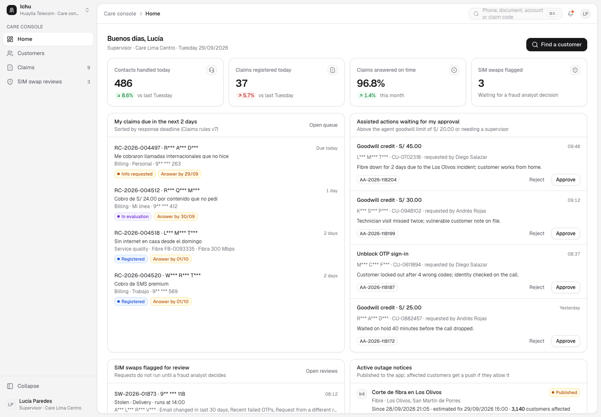601x417 pixels.
Task: Open Lucía Paredes profile at sidebar bottom
Action: click(48, 404)
